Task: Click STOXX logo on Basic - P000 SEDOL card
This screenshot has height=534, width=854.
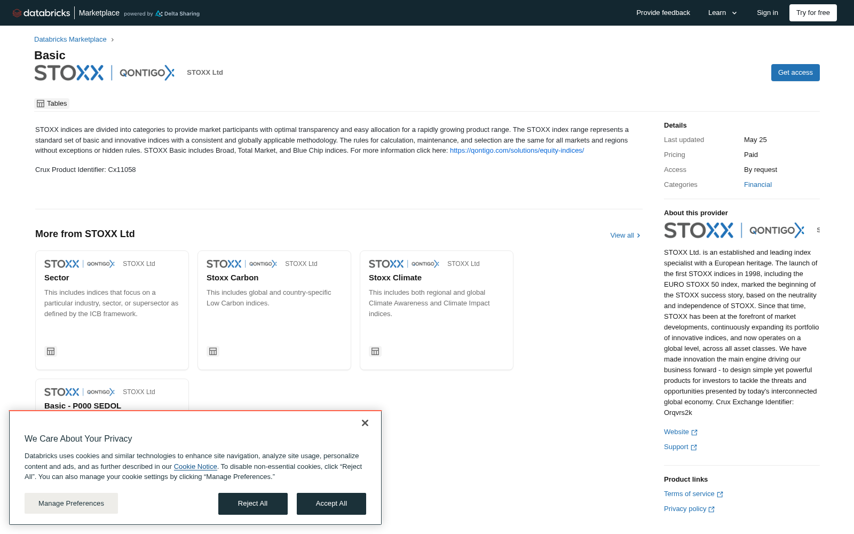Action: coord(80,392)
